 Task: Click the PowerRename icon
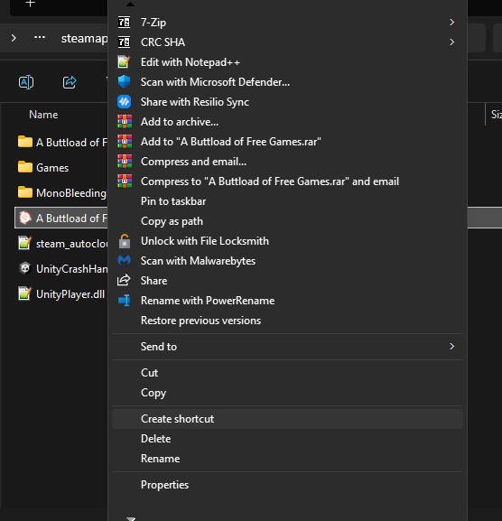(125, 301)
